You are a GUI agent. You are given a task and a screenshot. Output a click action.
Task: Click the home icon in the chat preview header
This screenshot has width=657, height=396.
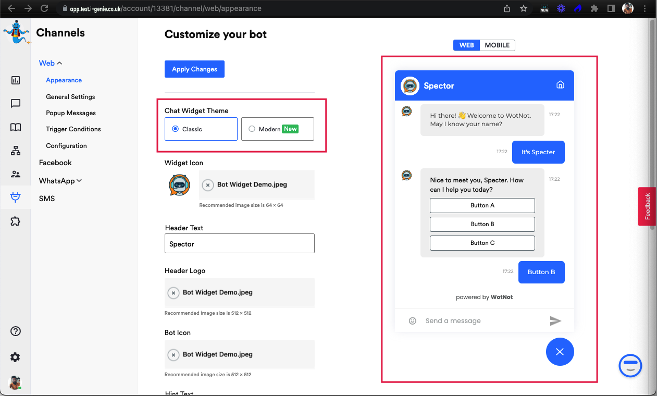tap(560, 84)
